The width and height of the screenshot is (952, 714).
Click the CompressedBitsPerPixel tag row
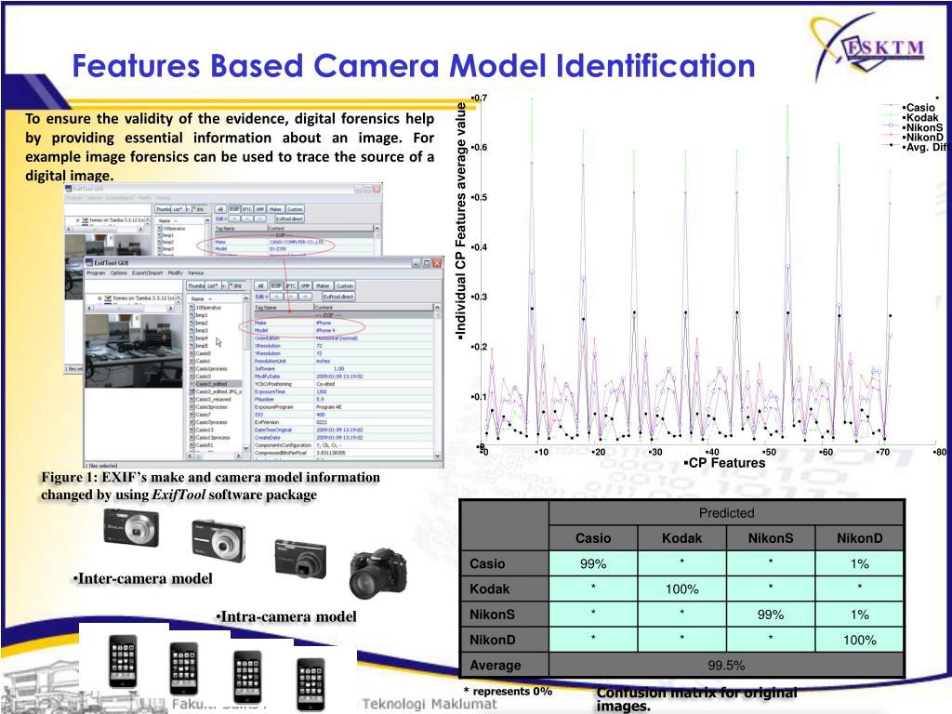[343, 453]
